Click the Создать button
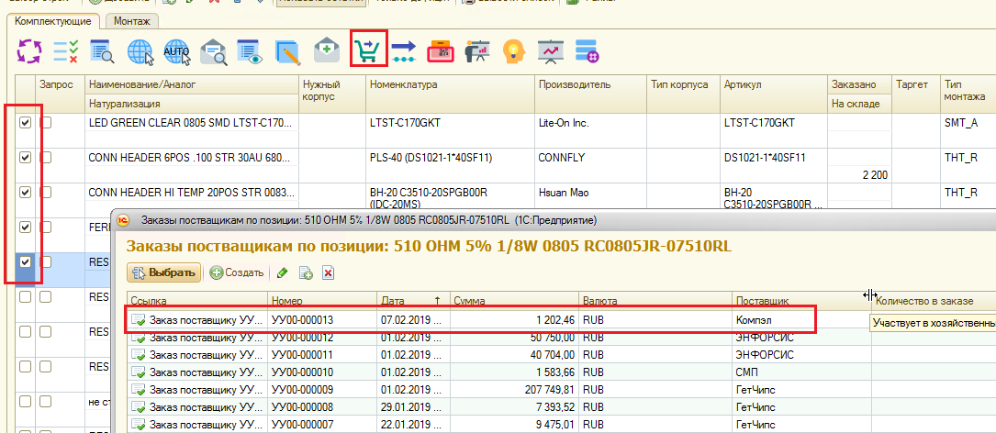The image size is (996, 433). (x=238, y=272)
